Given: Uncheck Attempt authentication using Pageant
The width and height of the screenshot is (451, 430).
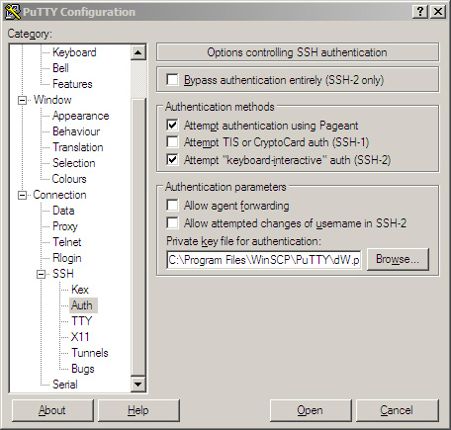Looking at the screenshot, I should 173,126.
